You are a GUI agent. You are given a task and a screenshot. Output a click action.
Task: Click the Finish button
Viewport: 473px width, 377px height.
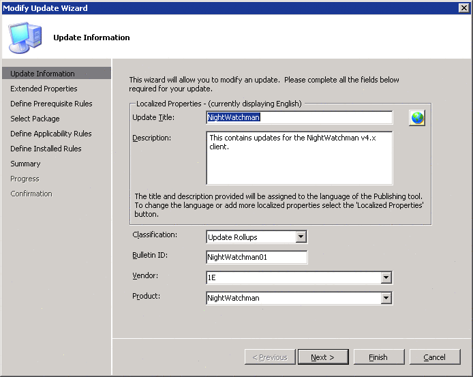pos(379,357)
